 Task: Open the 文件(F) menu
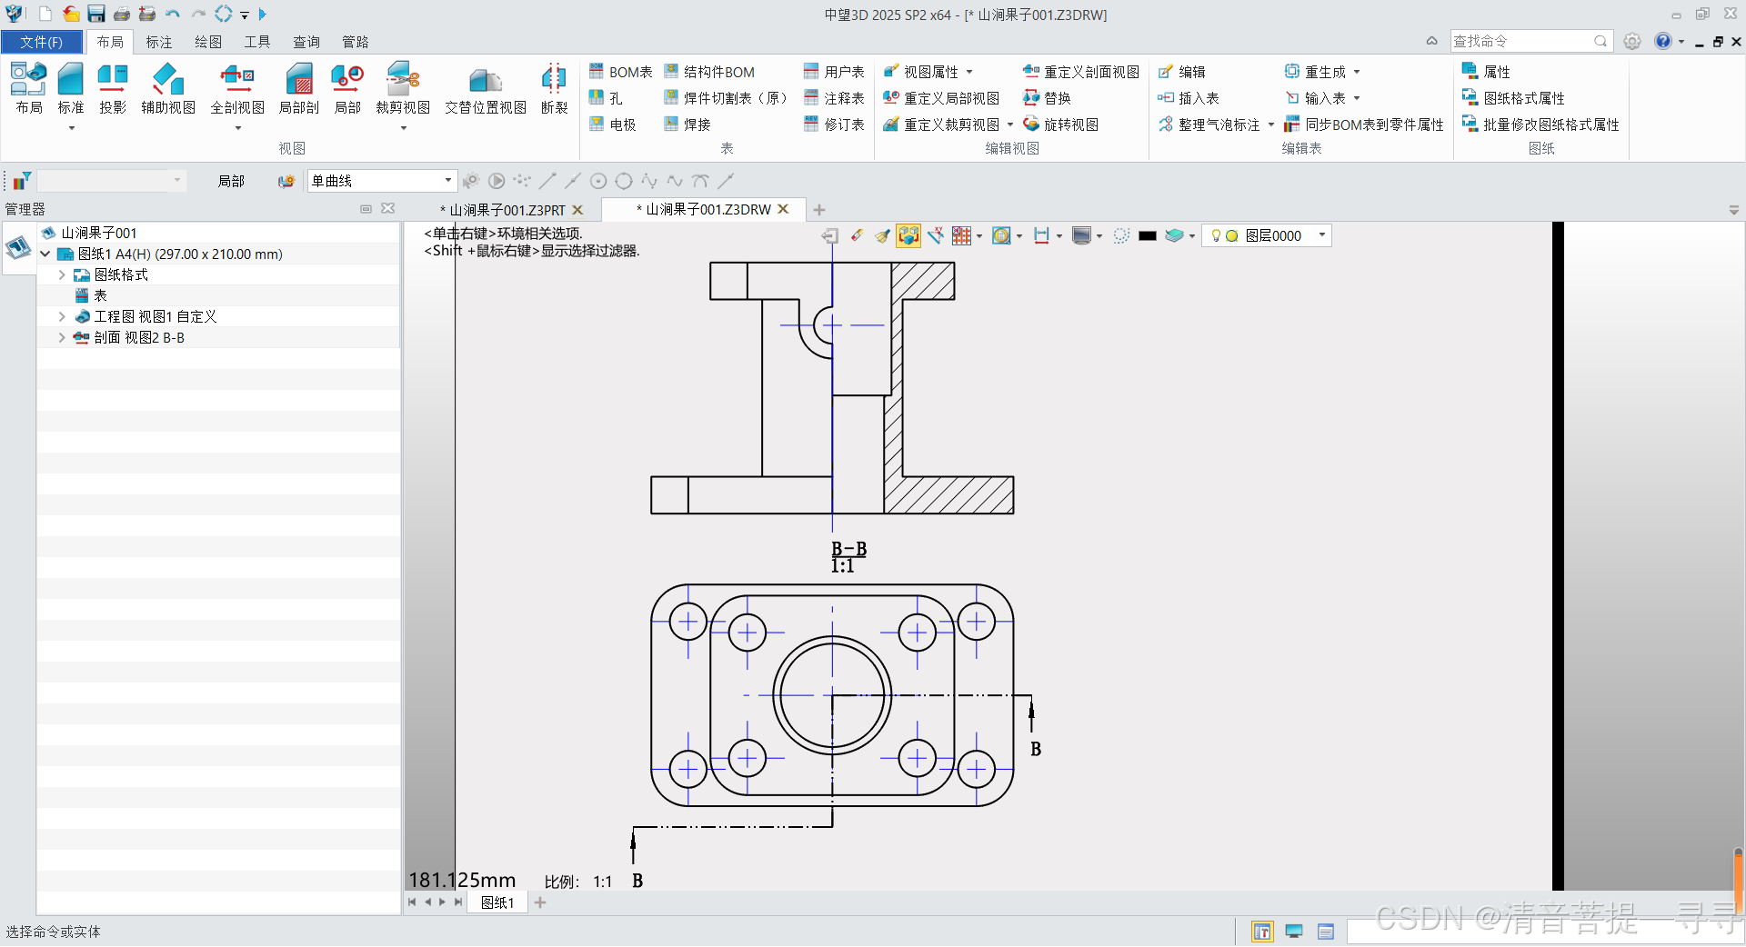coord(42,42)
